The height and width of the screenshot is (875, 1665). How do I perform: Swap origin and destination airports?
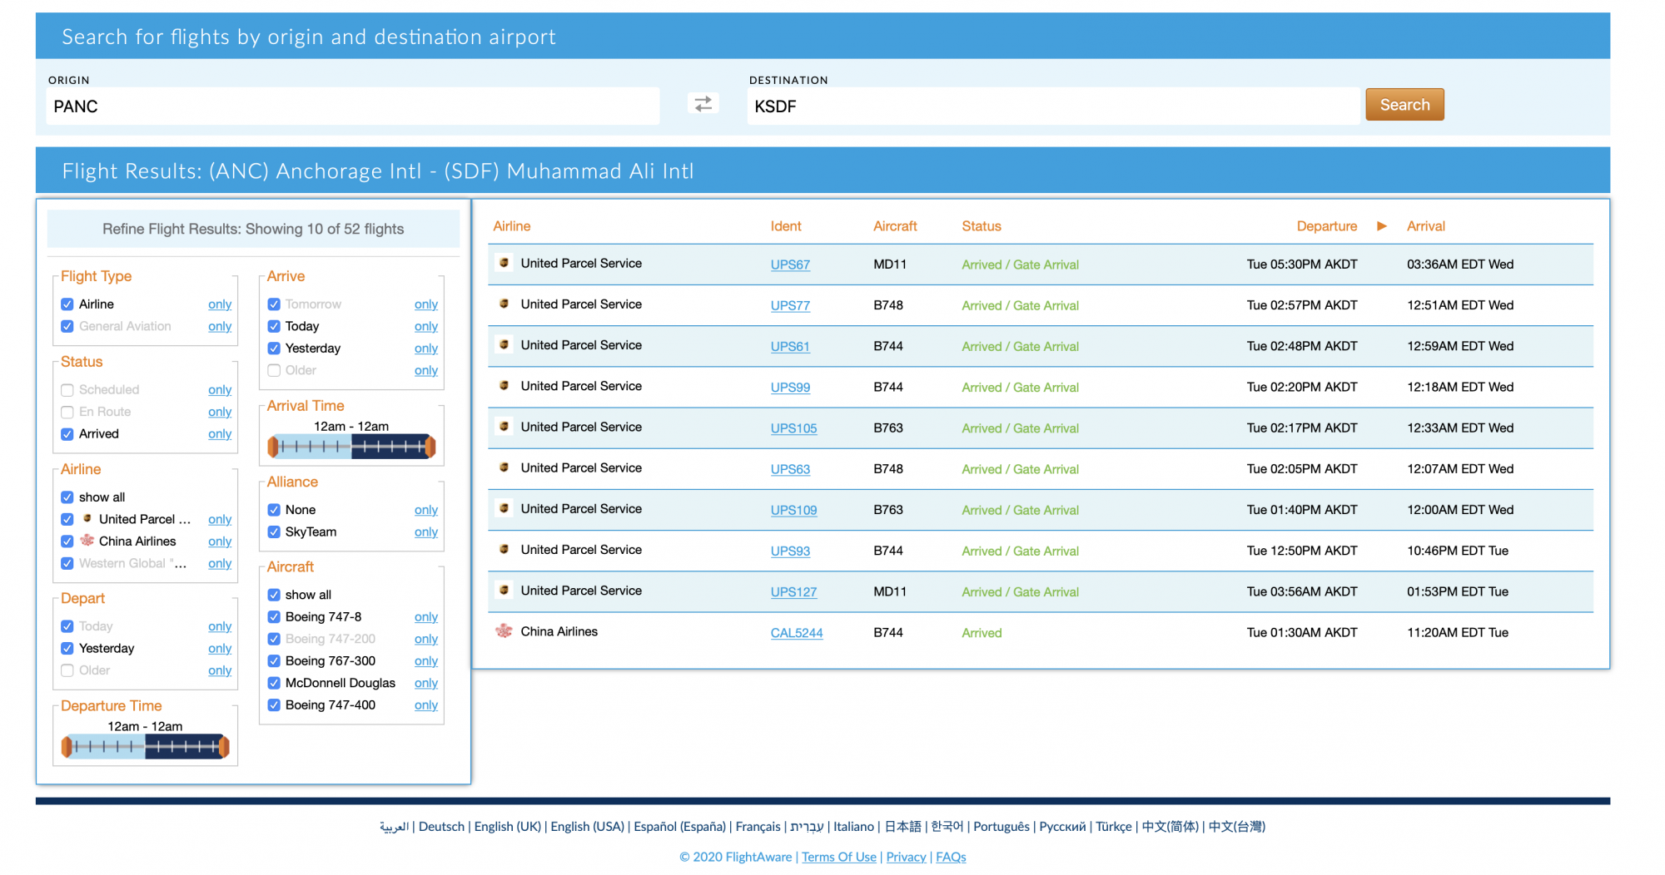(x=703, y=104)
